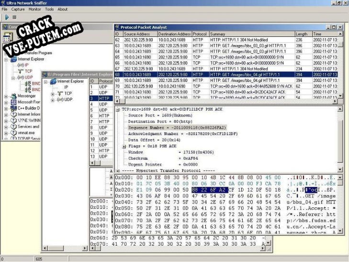This screenshot has height=262, width=349.
Task: Click the Messenger buddy icon
Action: [14, 96]
